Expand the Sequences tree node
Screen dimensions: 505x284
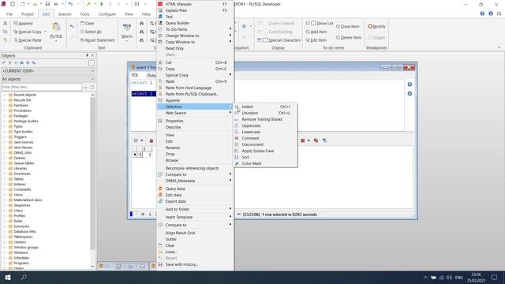click(5, 205)
